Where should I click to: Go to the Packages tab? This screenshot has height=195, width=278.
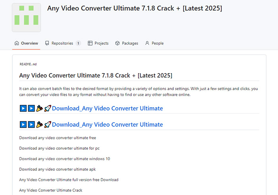point(127,43)
